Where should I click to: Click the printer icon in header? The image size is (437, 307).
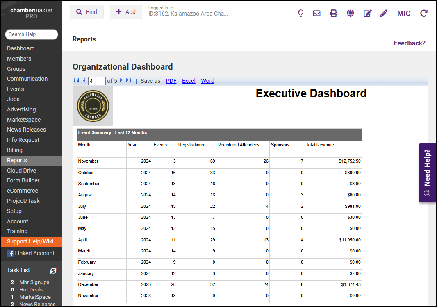pyautogui.click(x=334, y=13)
